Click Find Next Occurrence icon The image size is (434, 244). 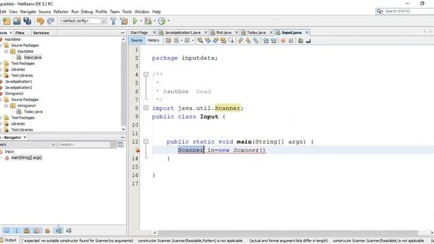pyautogui.click(x=216, y=41)
